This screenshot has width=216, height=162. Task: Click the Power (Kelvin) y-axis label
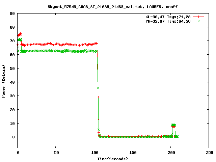tap(3, 81)
